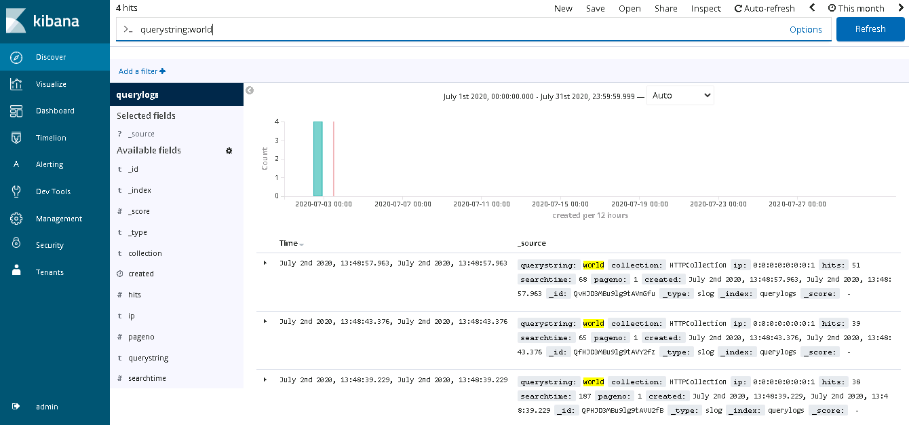
Task: Collapse the field sidebar with arrow icon
Action: coord(250,90)
